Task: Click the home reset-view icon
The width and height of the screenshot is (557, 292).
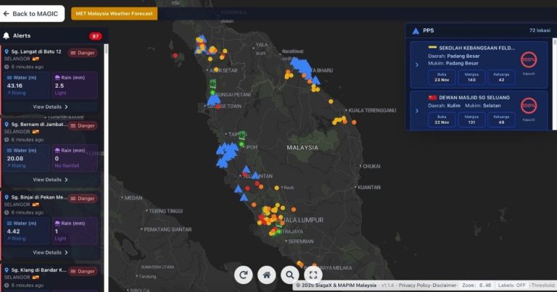Action: point(267,275)
